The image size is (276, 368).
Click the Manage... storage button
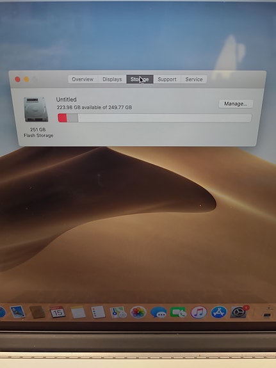(x=236, y=104)
